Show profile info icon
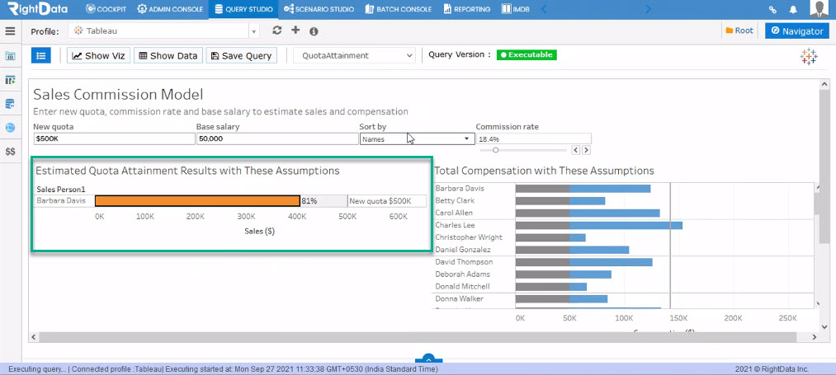Screen dimensions: 836x375 314,31
